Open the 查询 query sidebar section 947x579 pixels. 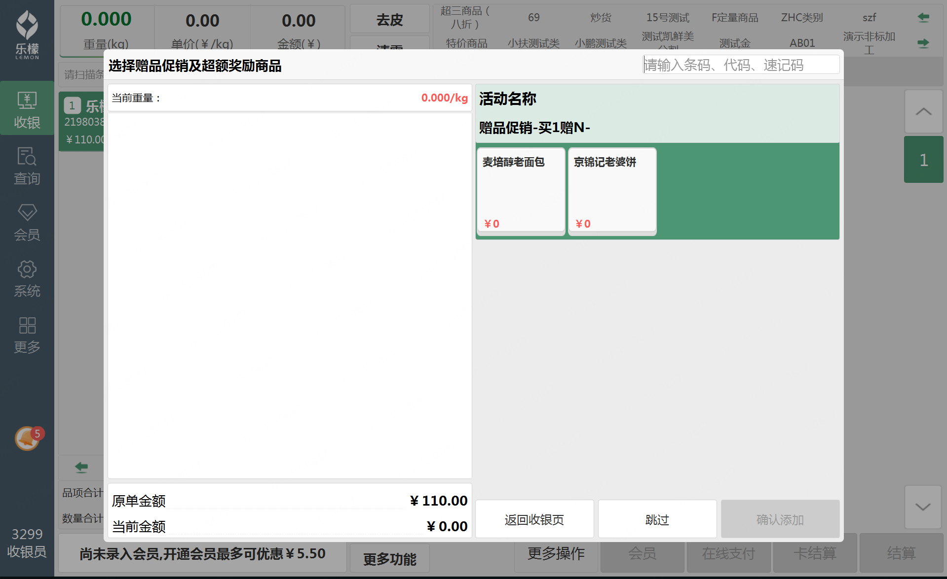coord(27,166)
